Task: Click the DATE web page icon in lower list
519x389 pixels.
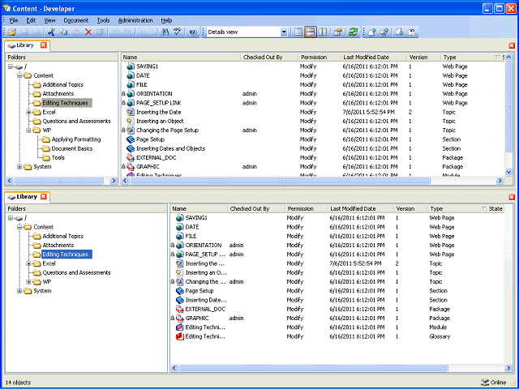Action: click(x=179, y=227)
